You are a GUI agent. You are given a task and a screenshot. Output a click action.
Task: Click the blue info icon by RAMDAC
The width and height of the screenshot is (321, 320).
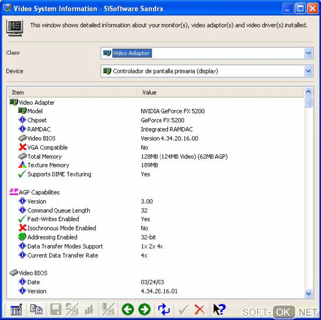pos(22,129)
